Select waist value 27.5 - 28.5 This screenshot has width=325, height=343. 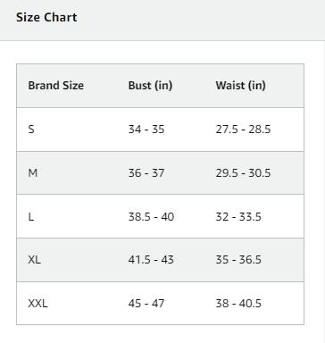(243, 130)
